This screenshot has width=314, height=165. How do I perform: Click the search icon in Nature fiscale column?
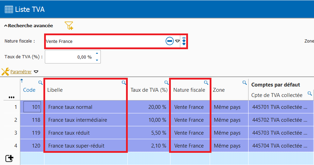point(206,83)
